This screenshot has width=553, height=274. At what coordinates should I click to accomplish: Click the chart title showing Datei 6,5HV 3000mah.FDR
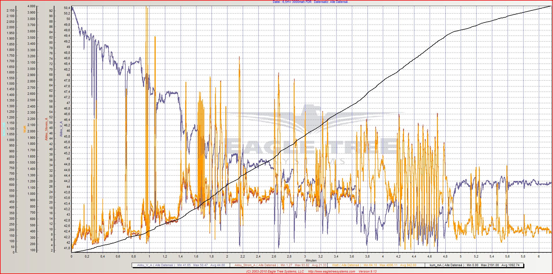pyautogui.click(x=311, y=2)
